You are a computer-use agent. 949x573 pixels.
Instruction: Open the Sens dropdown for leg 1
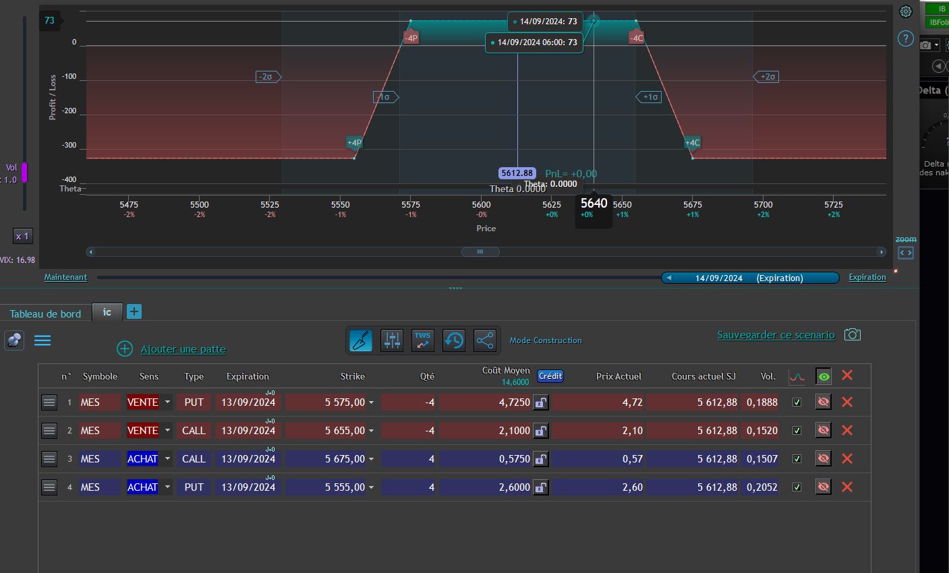coord(167,402)
